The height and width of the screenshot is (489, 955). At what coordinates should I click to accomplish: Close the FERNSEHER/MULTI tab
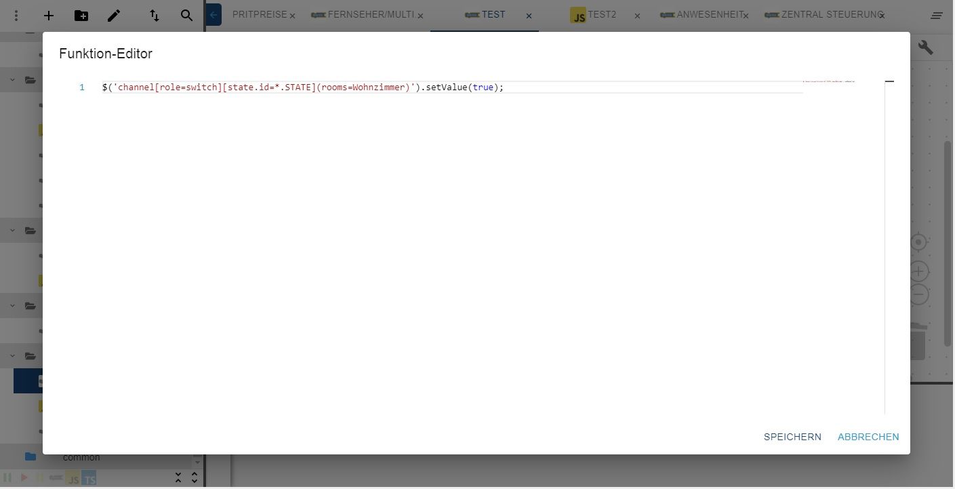click(x=420, y=16)
